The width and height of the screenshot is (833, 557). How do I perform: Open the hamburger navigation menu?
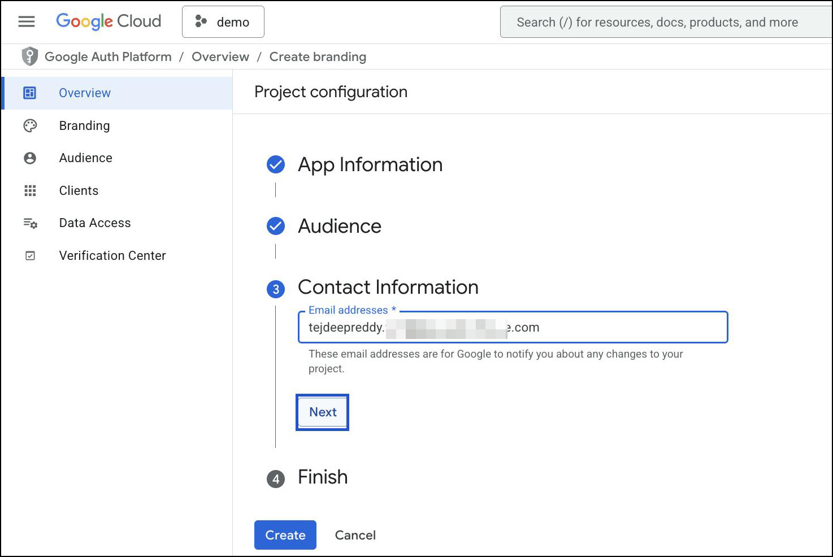click(x=27, y=21)
